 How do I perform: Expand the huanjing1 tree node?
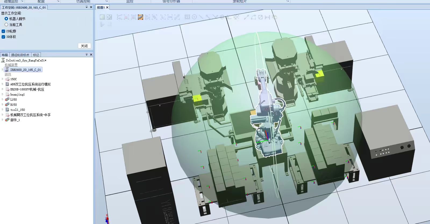[3, 94]
